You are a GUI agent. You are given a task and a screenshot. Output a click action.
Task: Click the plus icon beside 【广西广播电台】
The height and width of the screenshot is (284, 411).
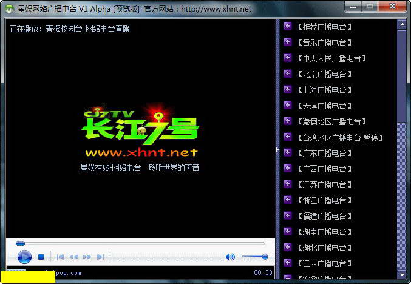[x=288, y=168]
